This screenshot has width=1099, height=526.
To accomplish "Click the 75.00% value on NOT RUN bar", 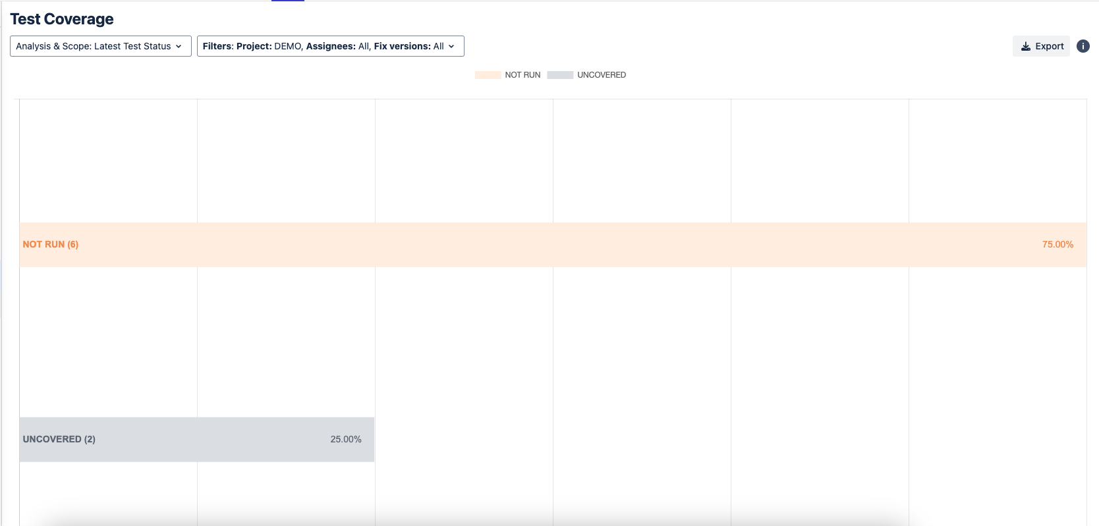I will [x=1057, y=244].
